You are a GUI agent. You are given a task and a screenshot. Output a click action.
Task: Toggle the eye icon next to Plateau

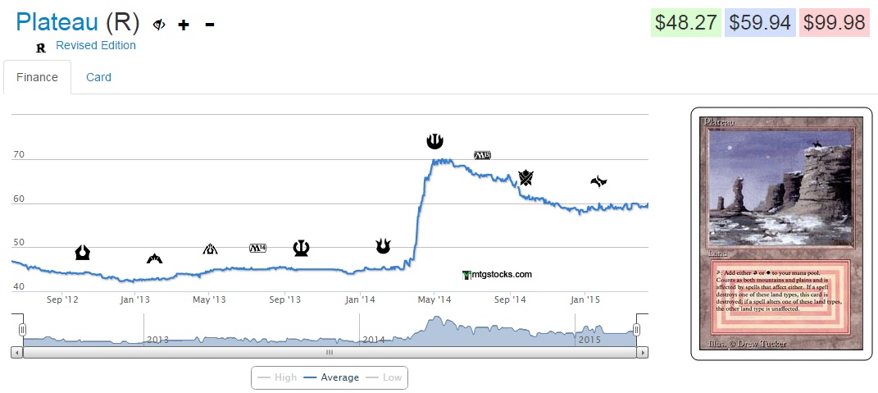(x=159, y=25)
